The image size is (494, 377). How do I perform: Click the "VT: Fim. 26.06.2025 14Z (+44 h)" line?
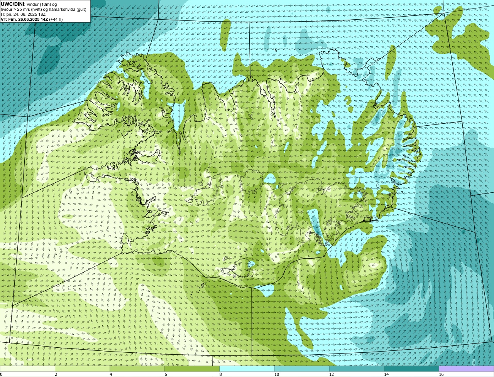(x=32, y=19)
